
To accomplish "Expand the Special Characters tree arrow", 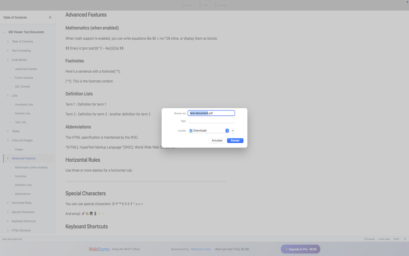I will click(x=8, y=212).
